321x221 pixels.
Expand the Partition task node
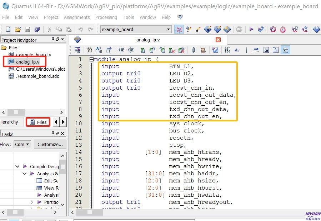click(x=32, y=202)
